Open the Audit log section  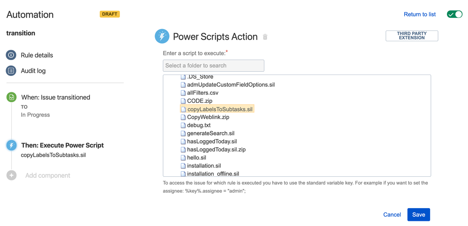click(x=33, y=71)
